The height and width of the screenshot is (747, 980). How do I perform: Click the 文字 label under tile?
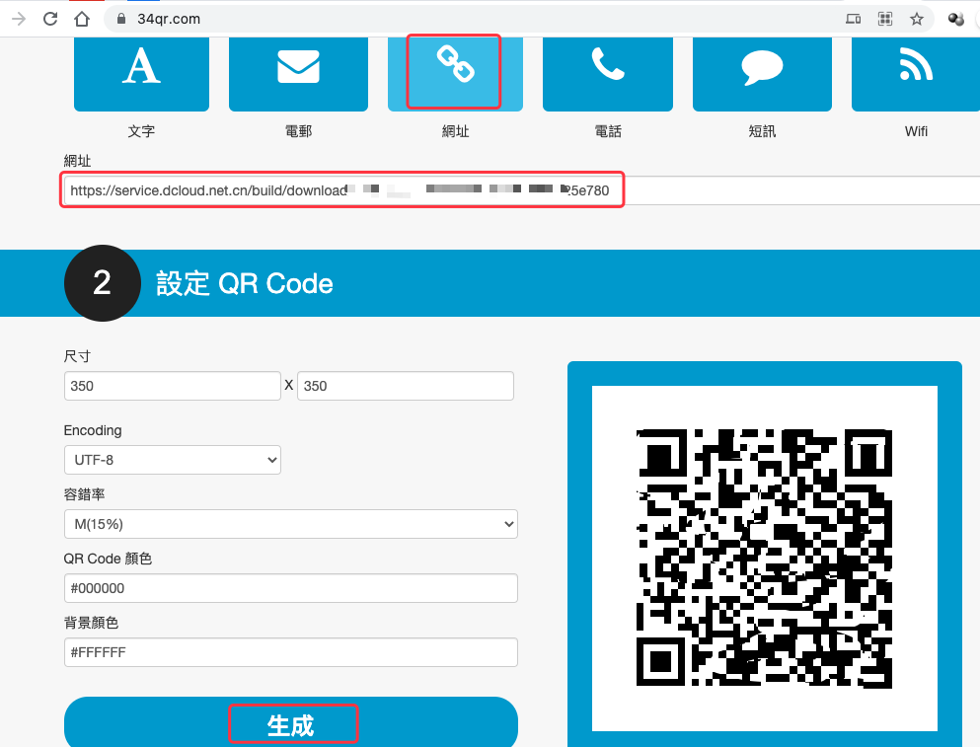(x=141, y=131)
